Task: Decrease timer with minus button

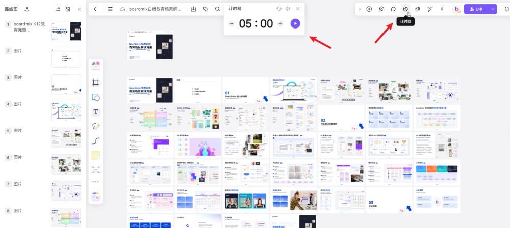Action: pos(231,23)
